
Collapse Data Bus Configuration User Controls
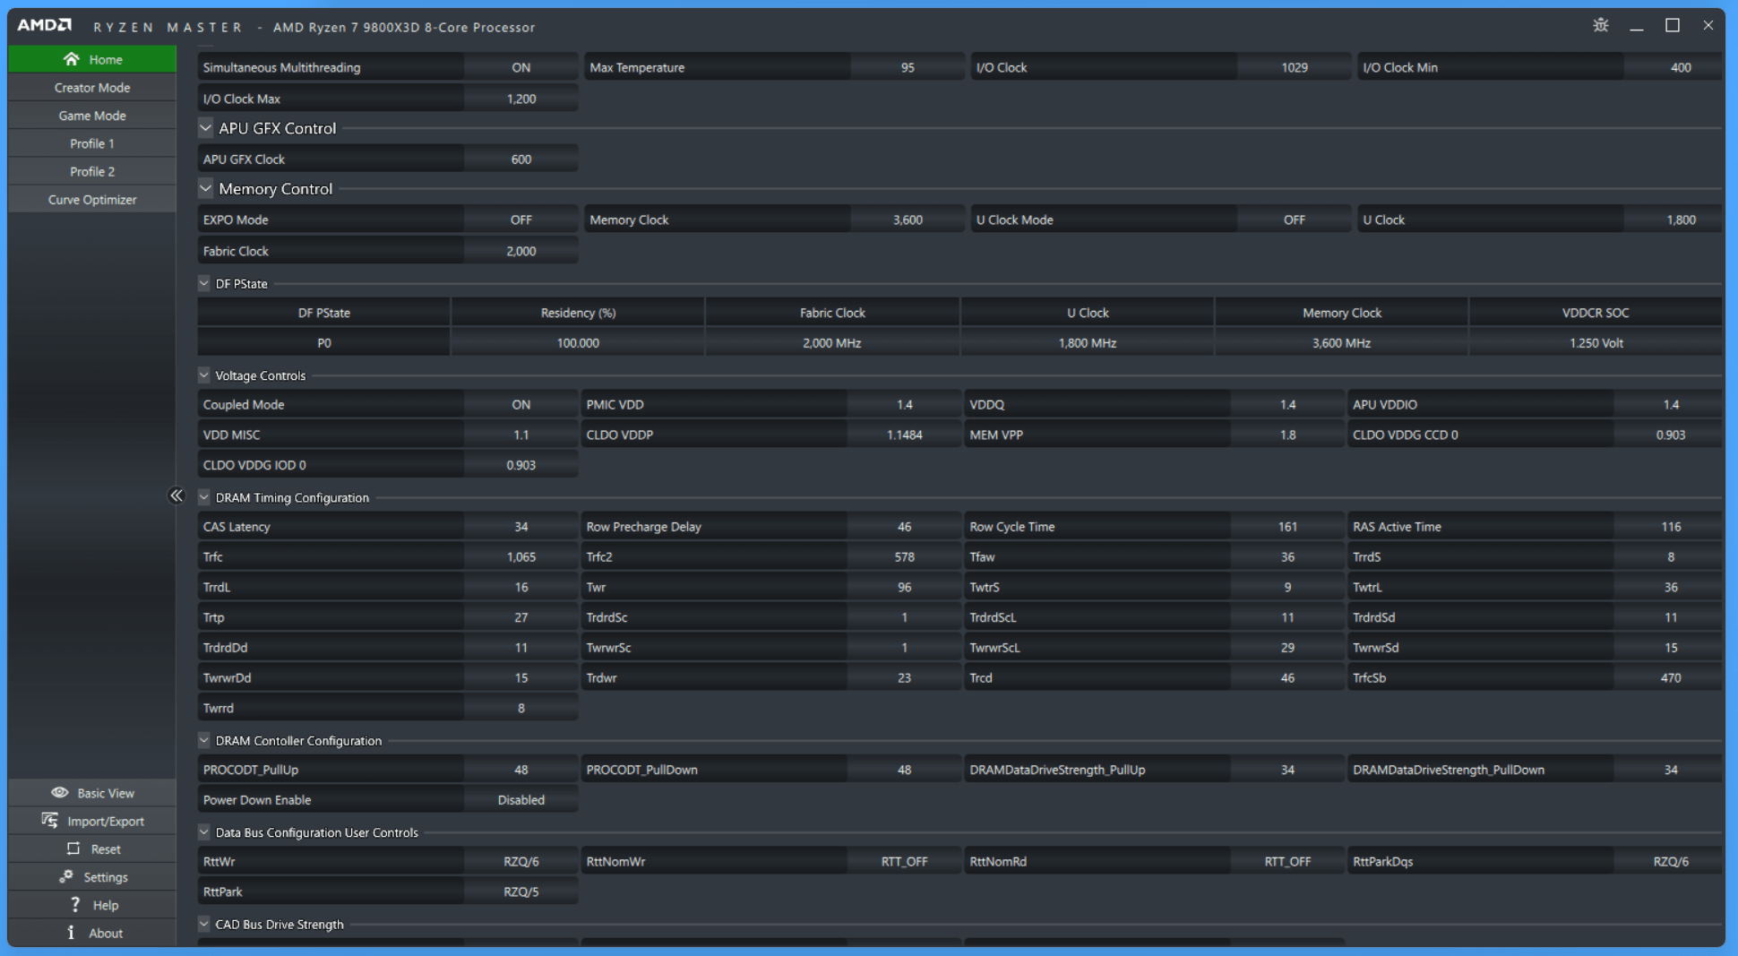(x=204, y=832)
